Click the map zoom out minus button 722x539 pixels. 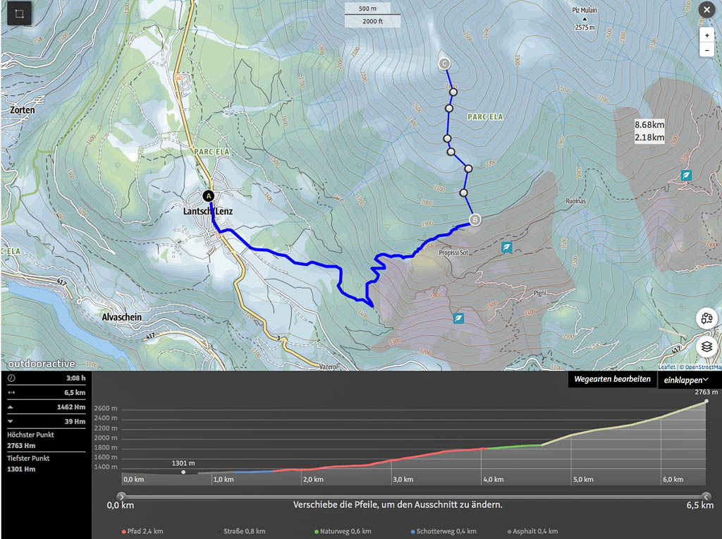pyautogui.click(x=706, y=51)
